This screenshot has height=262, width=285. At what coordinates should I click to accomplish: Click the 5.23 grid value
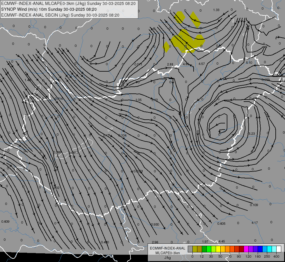click(x=252, y=134)
